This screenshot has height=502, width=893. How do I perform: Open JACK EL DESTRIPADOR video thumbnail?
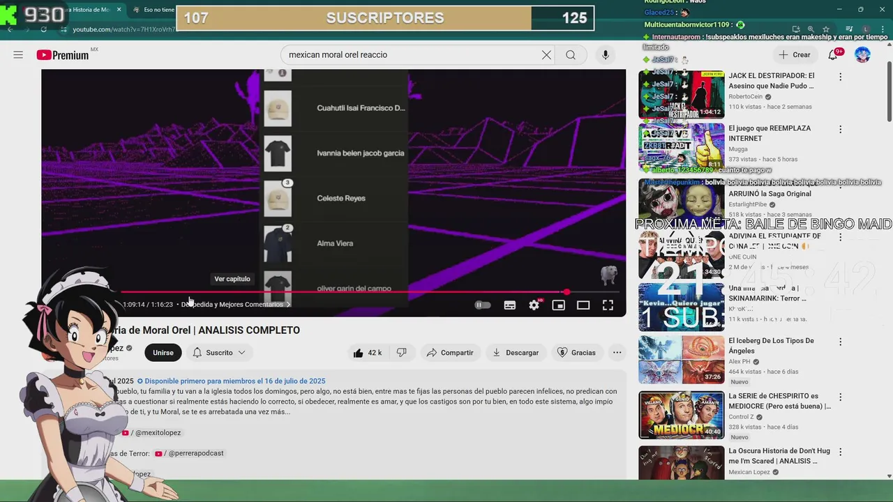682,95
